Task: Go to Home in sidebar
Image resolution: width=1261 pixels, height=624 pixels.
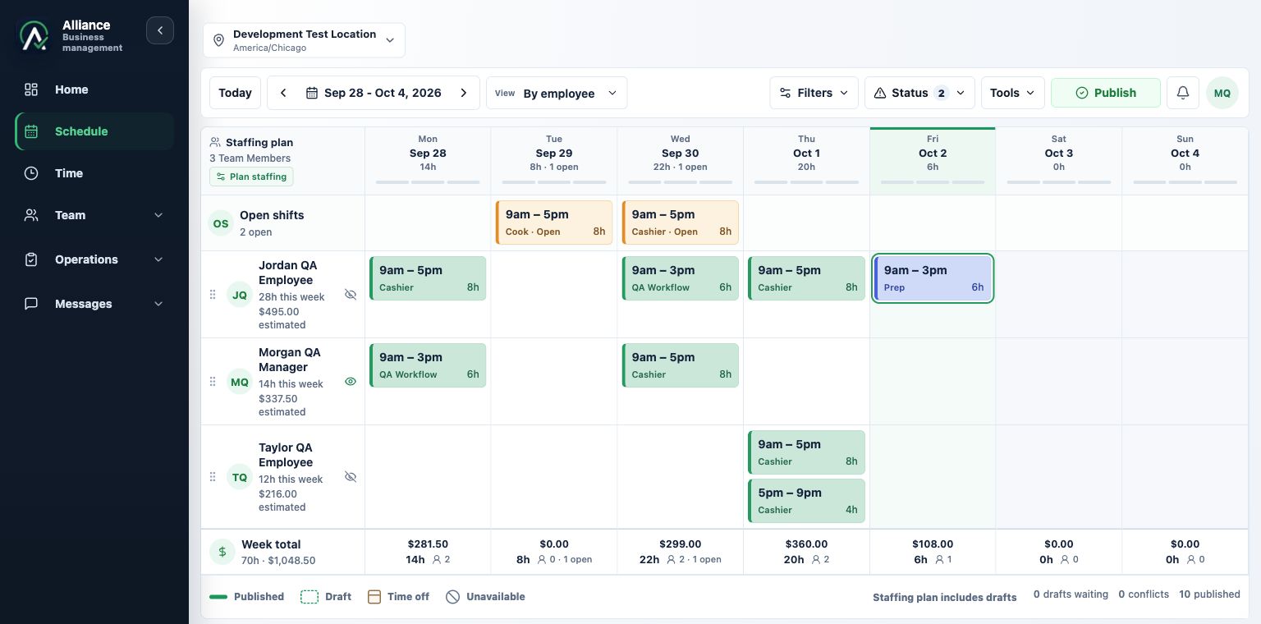Action: pos(94,89)
